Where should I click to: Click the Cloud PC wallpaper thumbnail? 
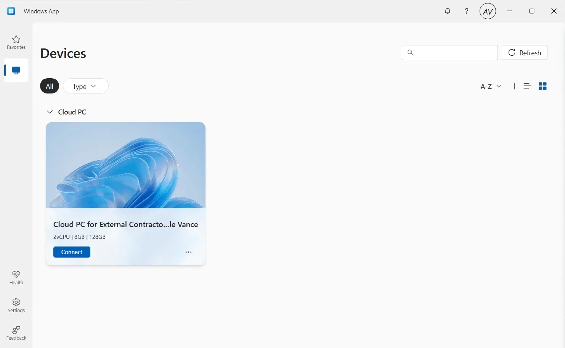pyautogui.click(x=125, y=165)
